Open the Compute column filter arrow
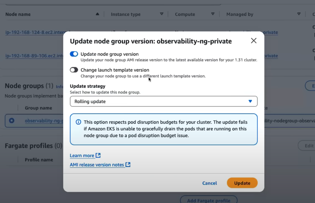 (x=213, y=14)
